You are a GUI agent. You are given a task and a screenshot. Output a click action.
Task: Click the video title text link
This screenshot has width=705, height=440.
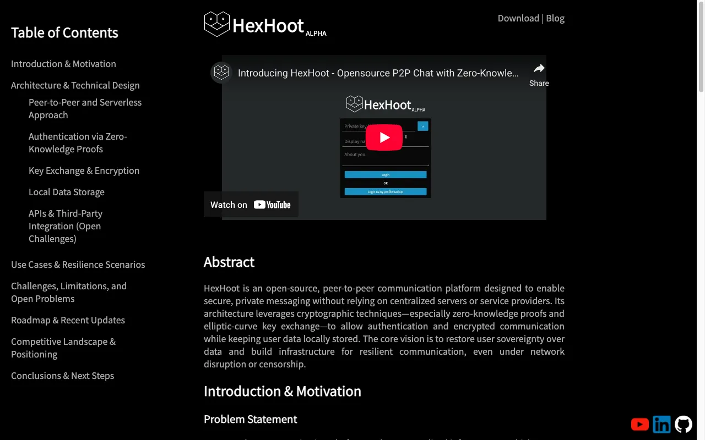coord(378,73)
